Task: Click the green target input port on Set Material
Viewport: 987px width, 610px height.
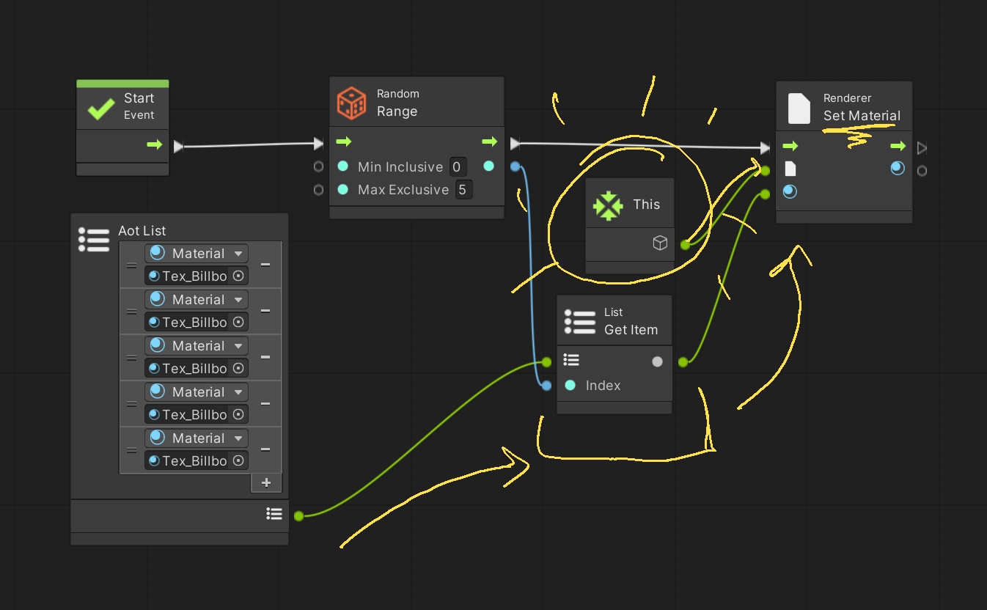Action: pos(766,171)
